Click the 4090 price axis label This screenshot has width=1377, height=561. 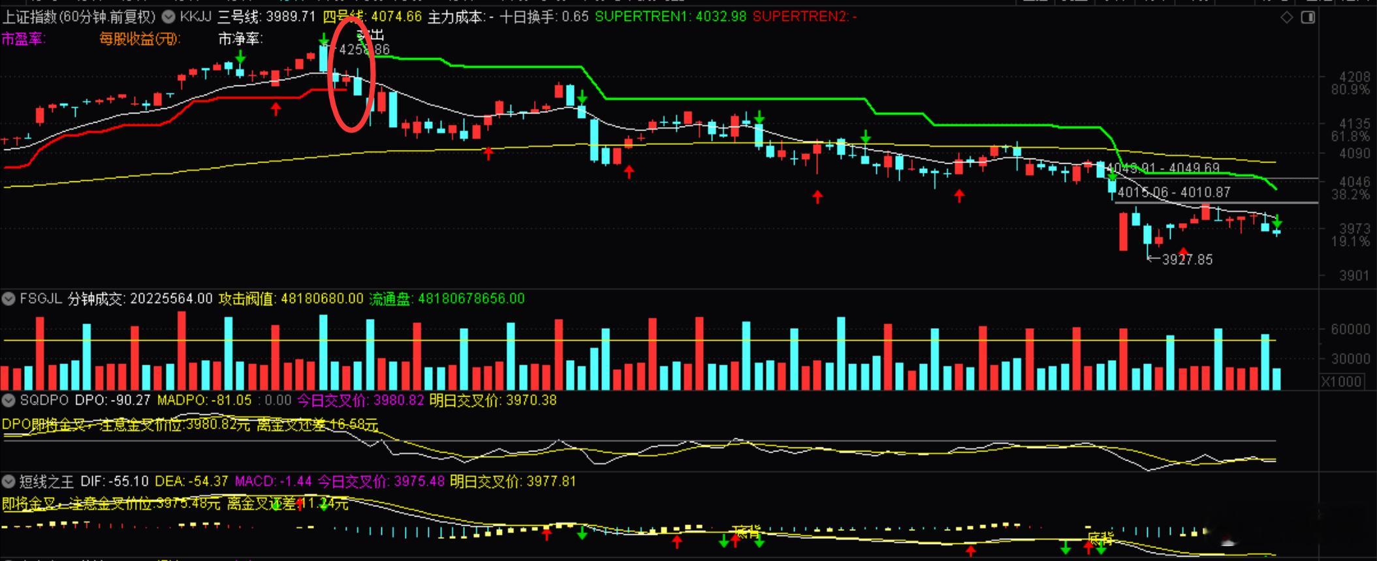(1354, 154)
